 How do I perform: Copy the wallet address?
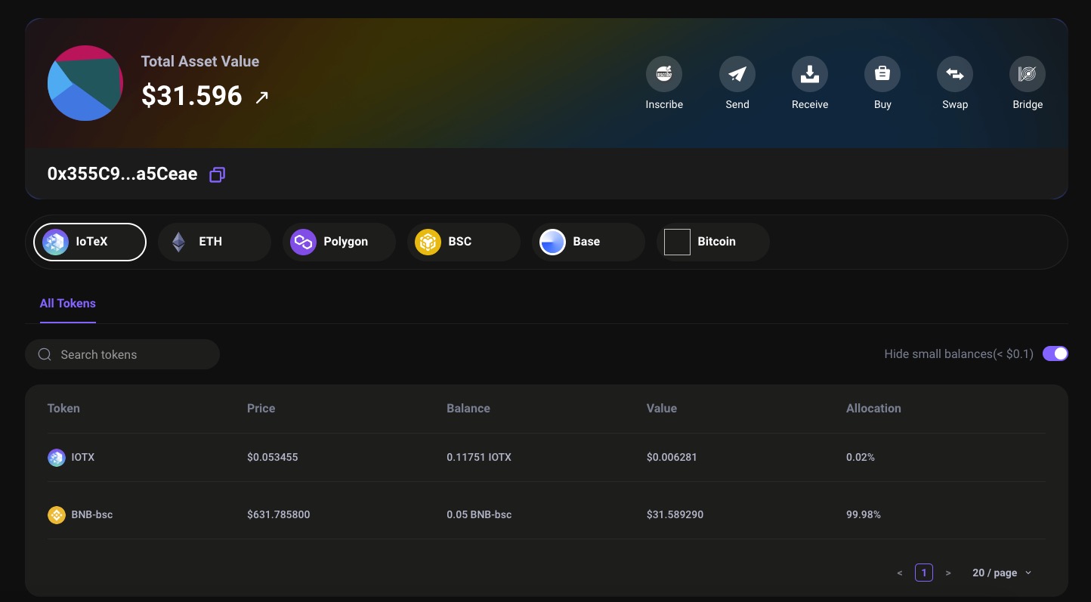[x=217, y=174]
